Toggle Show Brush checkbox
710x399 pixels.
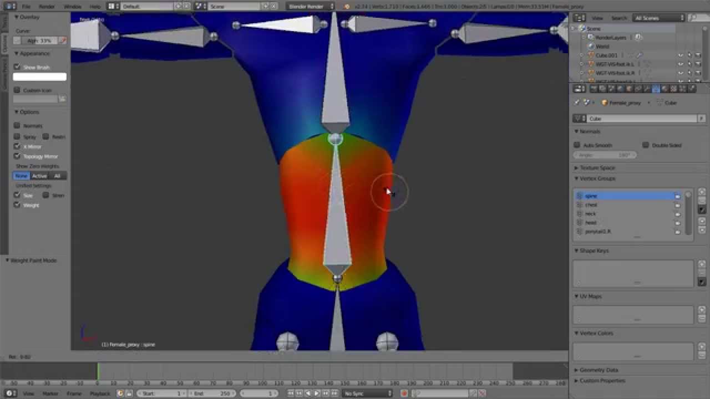pyautogui.click(x=17, y=67)
